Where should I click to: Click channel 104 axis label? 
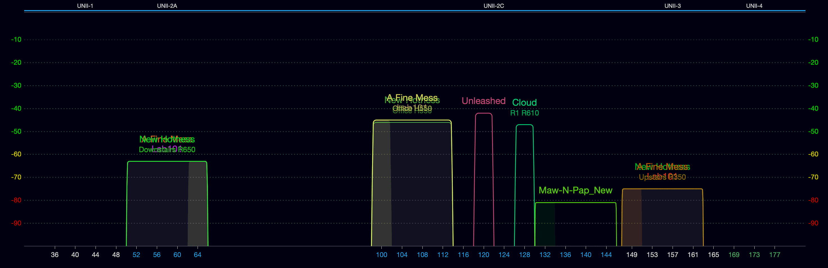pos(402,255)
